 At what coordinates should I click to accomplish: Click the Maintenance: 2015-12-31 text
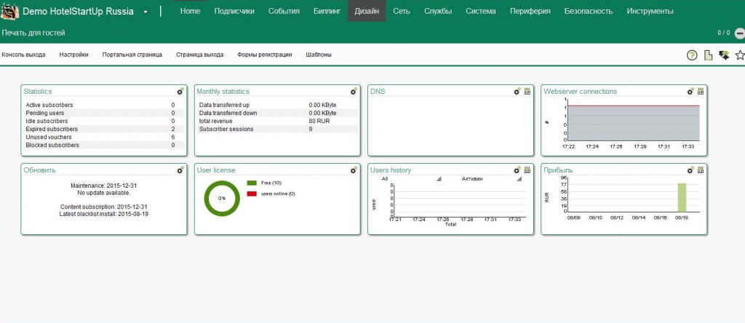[x=103, y=186]
